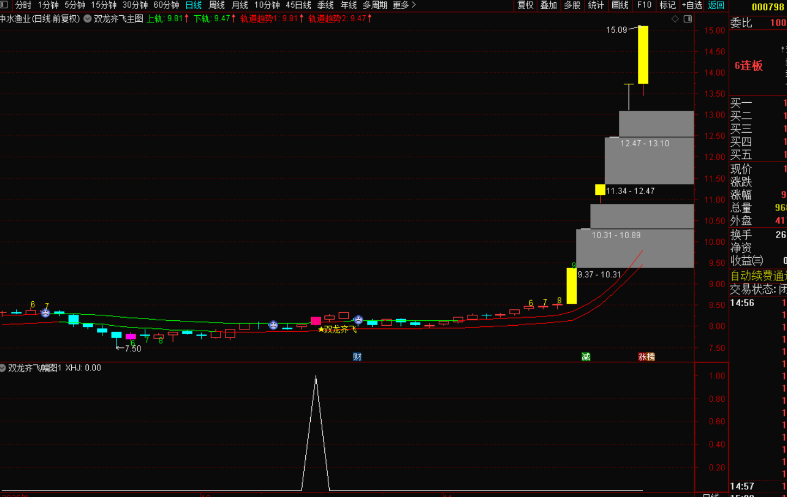Toggle the side panel icon beside the diamond

click(x=687, y=19)
